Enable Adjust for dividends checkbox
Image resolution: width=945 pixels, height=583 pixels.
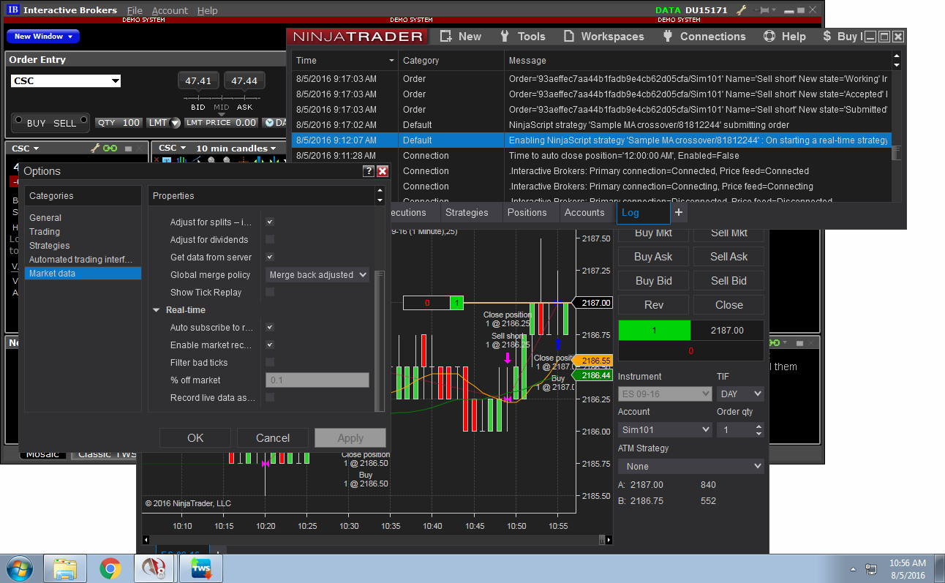[x=270, y=239]
